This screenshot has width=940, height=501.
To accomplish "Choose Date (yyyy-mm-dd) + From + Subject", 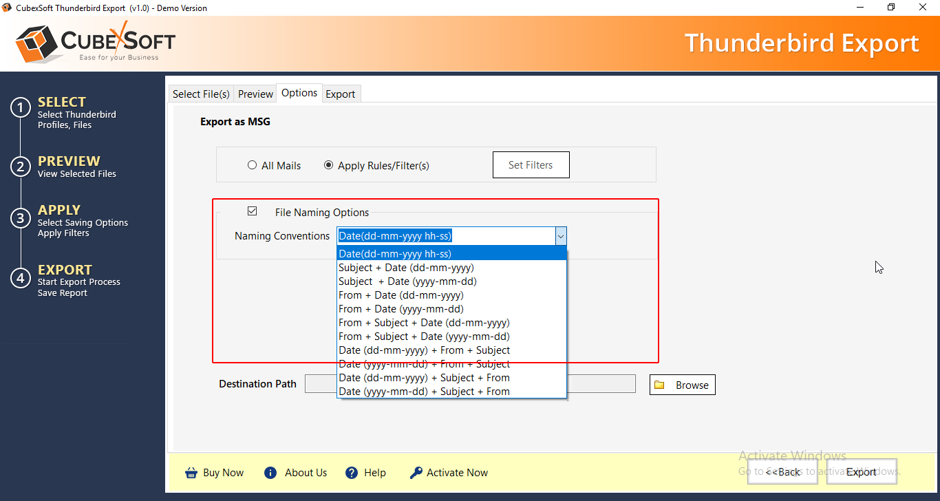I will pyautogui.click(x=452, y=364).
